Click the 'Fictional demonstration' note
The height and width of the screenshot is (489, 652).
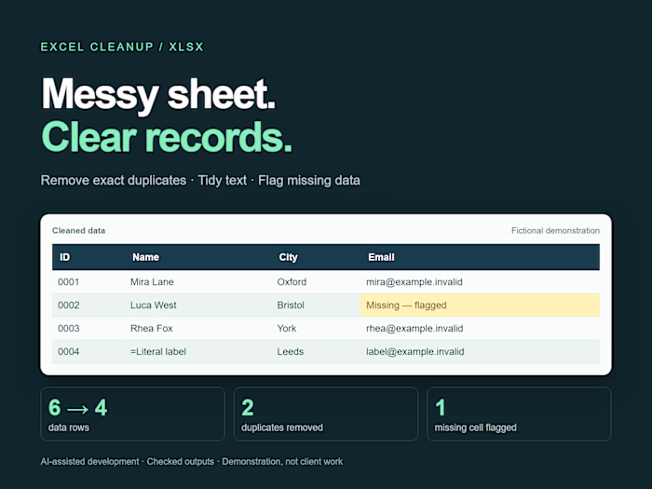pyautogui.click(x=555, y=231)
